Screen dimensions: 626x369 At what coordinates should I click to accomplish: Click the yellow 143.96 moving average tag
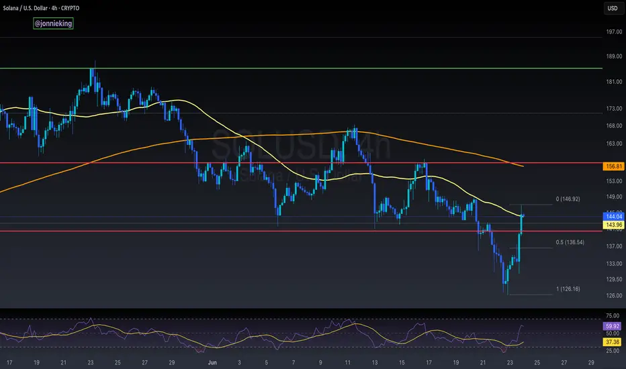[613, 225]
